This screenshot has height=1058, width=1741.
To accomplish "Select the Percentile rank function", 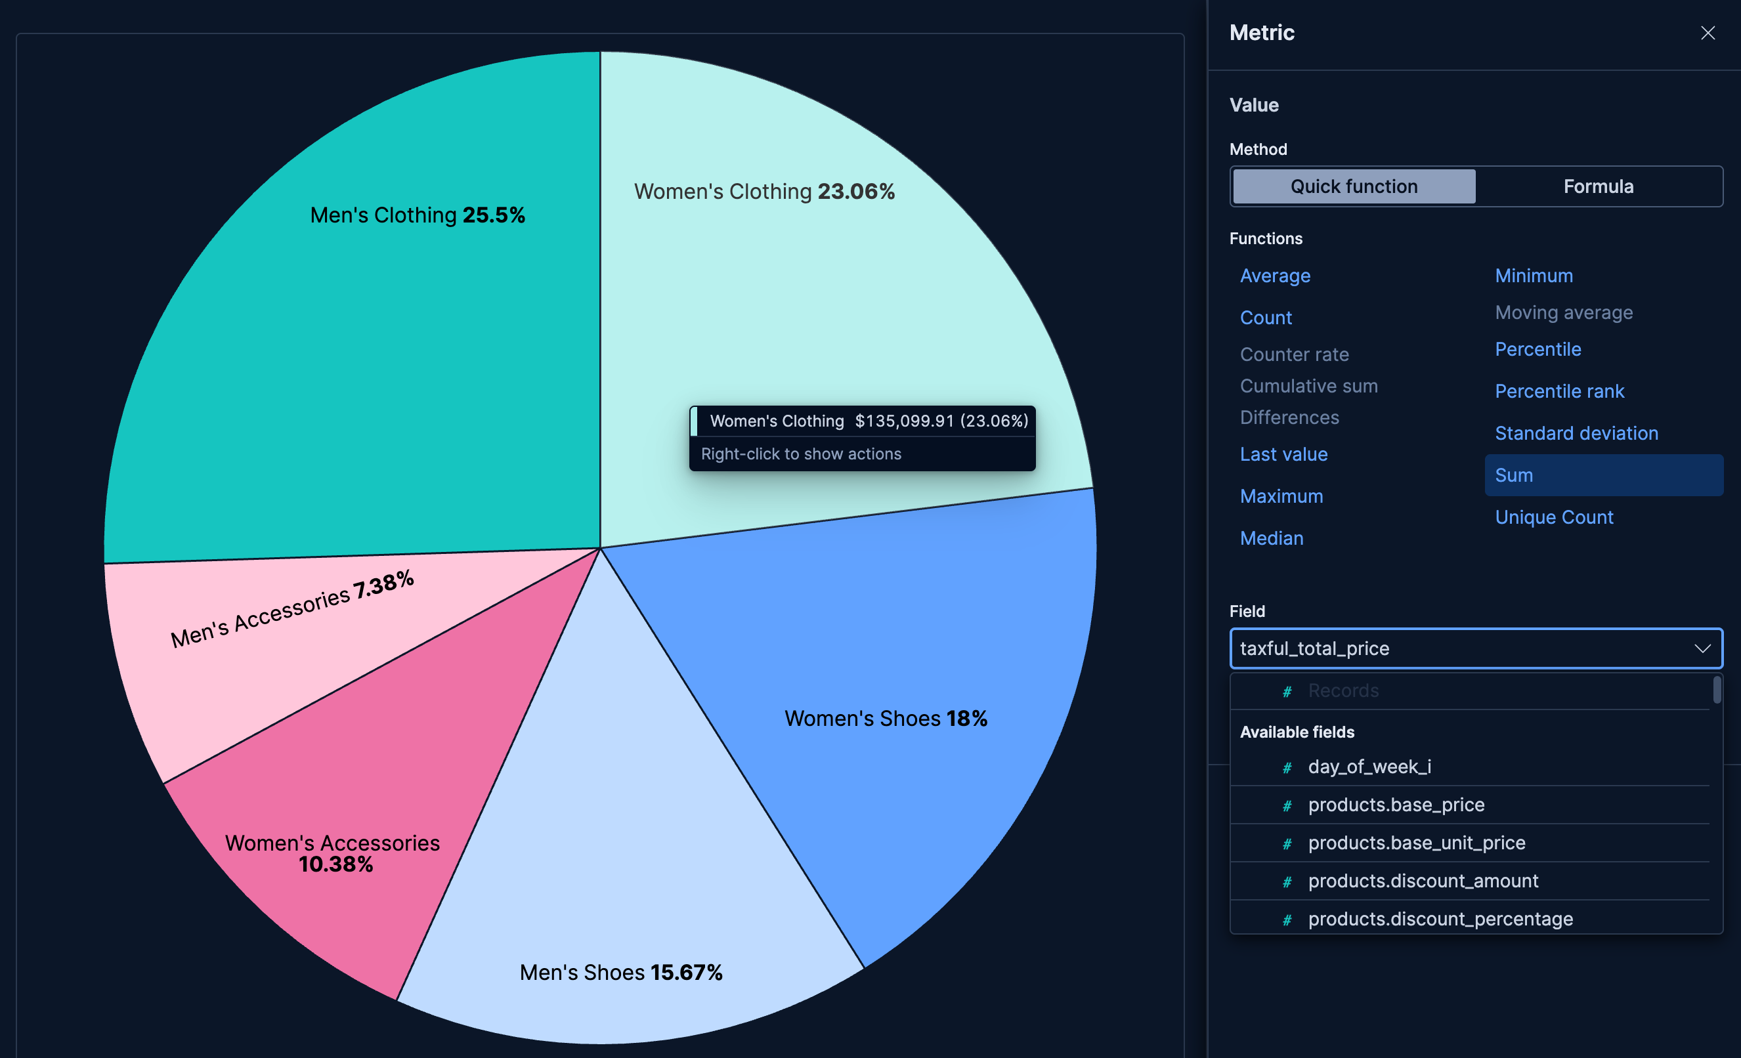I will 1559,391.
